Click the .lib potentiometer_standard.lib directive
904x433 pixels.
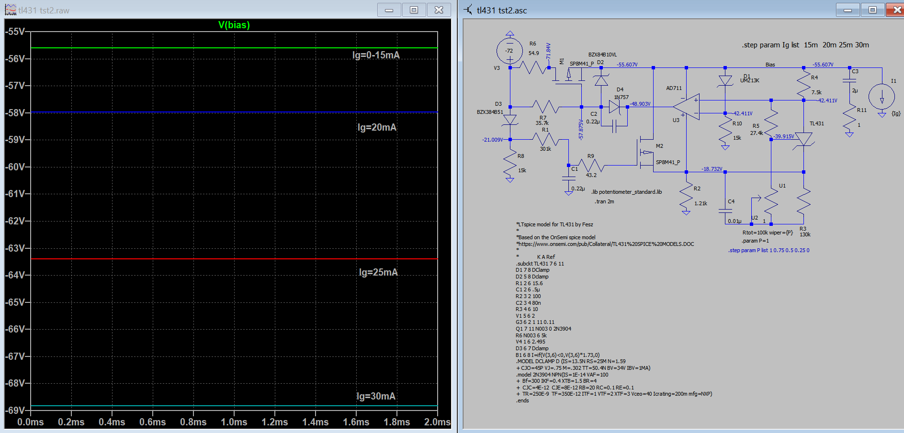click(626, 192)
